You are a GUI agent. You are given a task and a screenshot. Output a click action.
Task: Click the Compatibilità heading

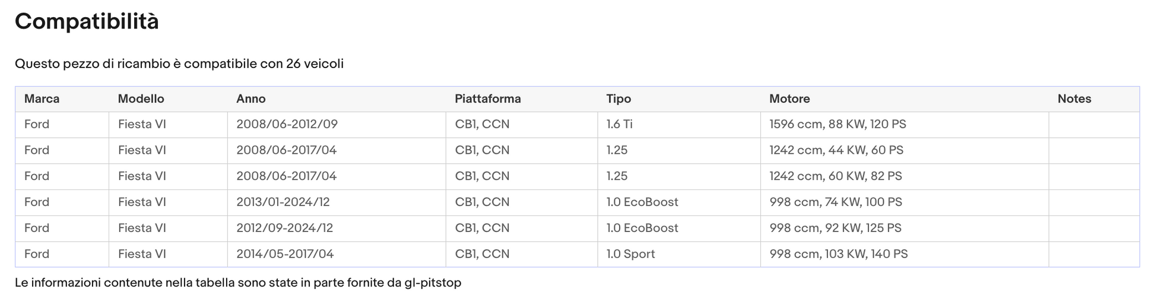point(87,22)
